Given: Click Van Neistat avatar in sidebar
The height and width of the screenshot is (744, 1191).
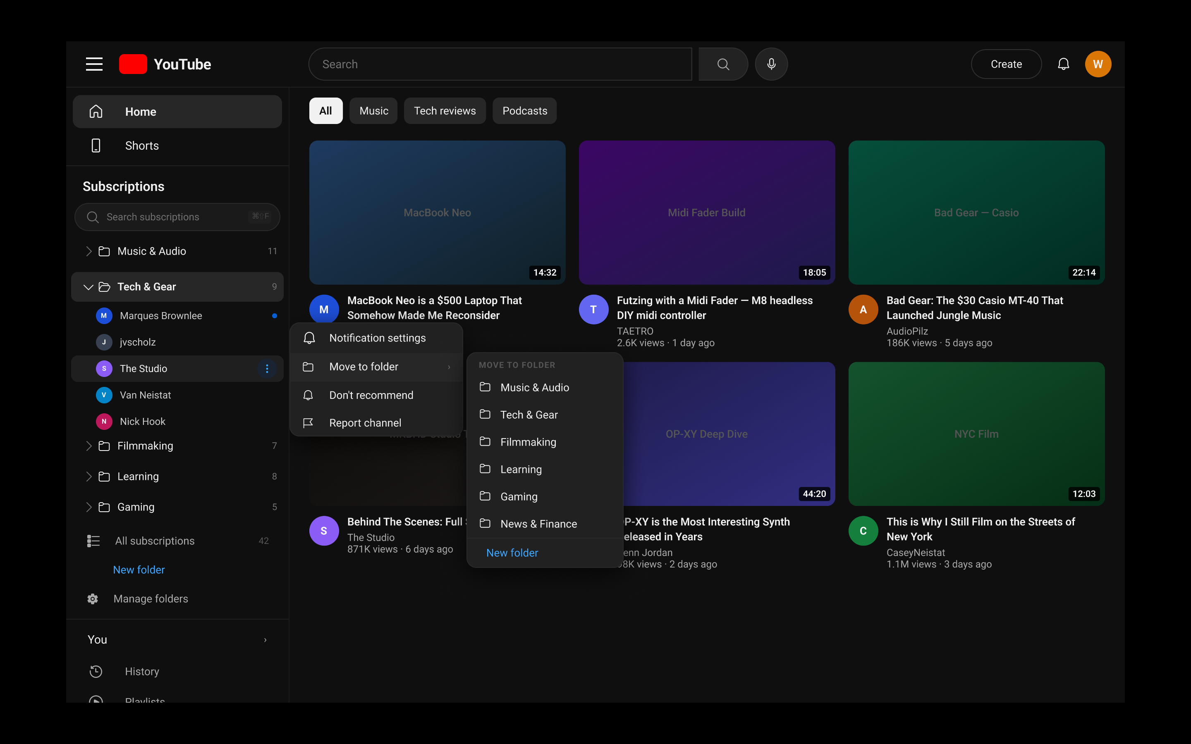Looking at the screenshot, I should click(104, 395).
